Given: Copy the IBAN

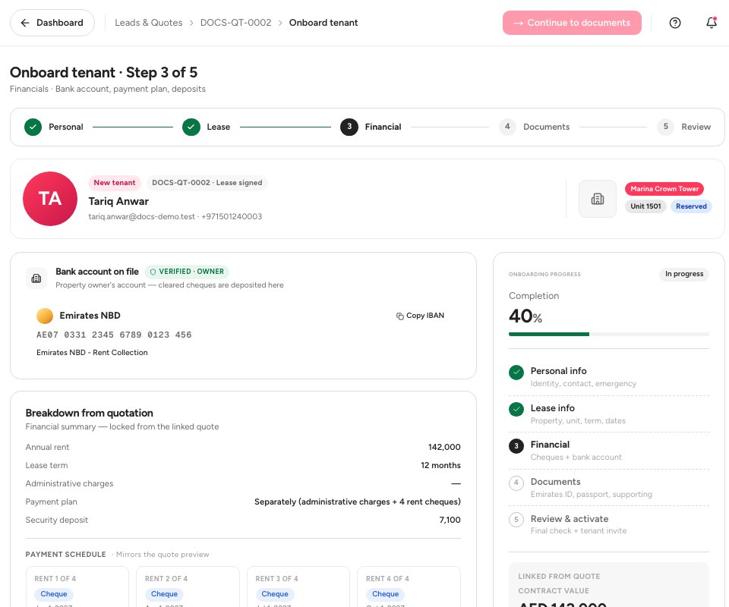Looking at the screenshot, I should tap(420, 316).
